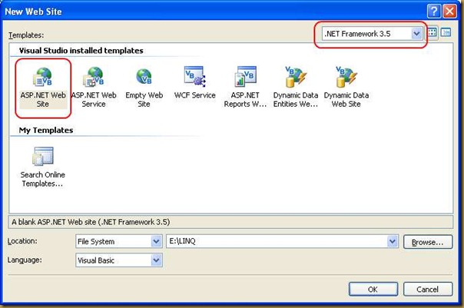Viewport: 464px width, 308px height.
Task: Click the Cancel button
Action: (x=428, y=289)
